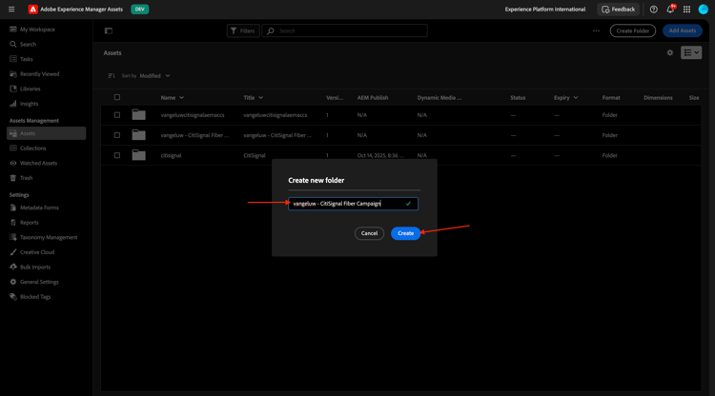715x396 pixels.
Task: Click the AEM Publish column header
Action: [373, 98]
